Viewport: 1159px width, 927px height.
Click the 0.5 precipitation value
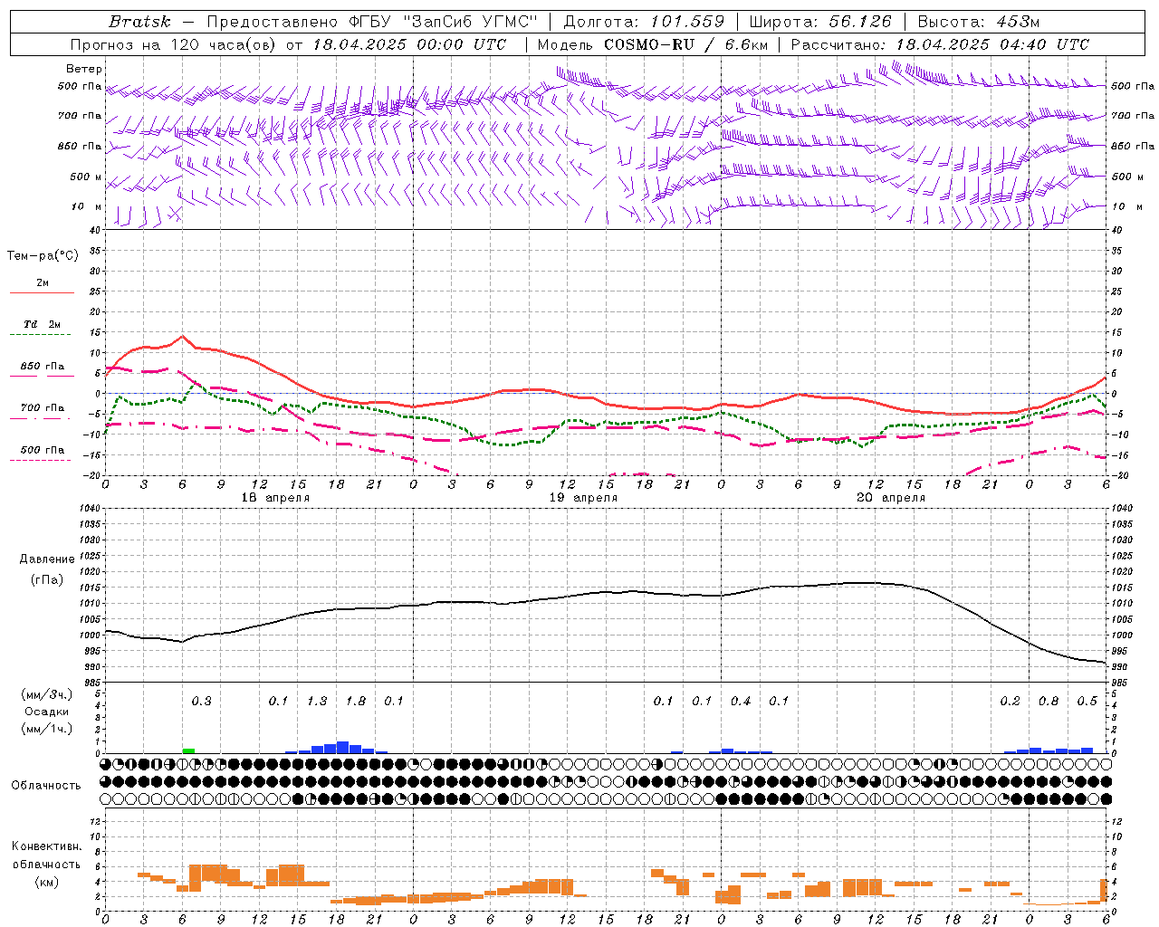(1087, 701)
